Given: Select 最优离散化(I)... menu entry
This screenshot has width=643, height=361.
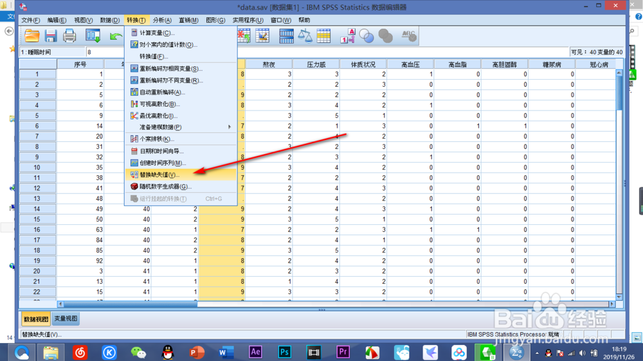Looking at the screenshot, I should point(181,116).
